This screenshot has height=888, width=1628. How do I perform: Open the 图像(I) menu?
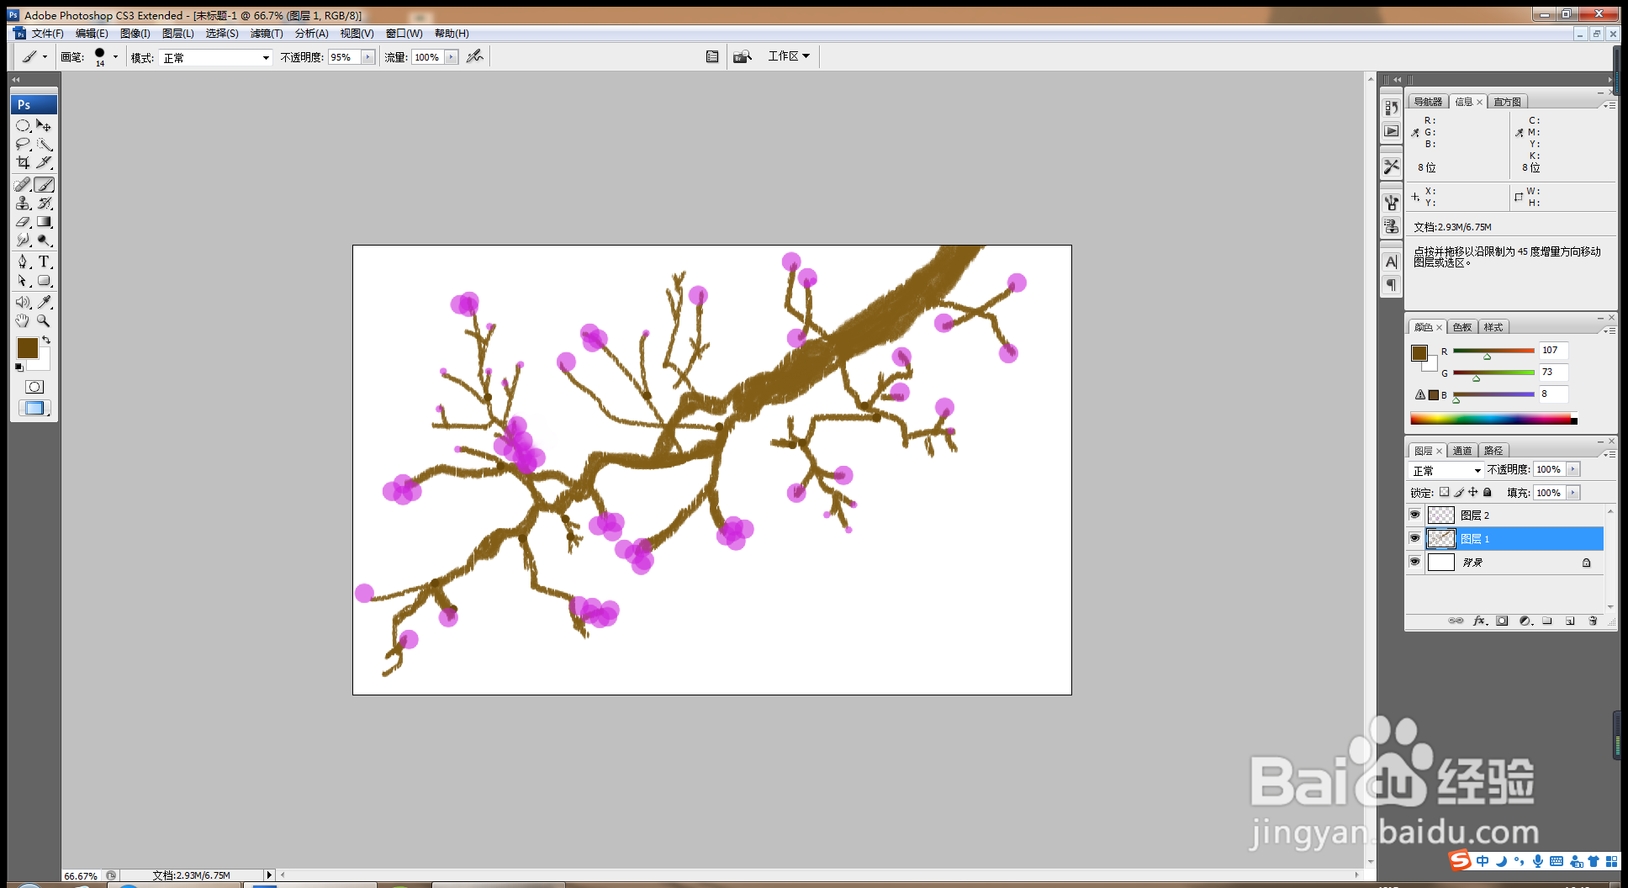(135, 34)
